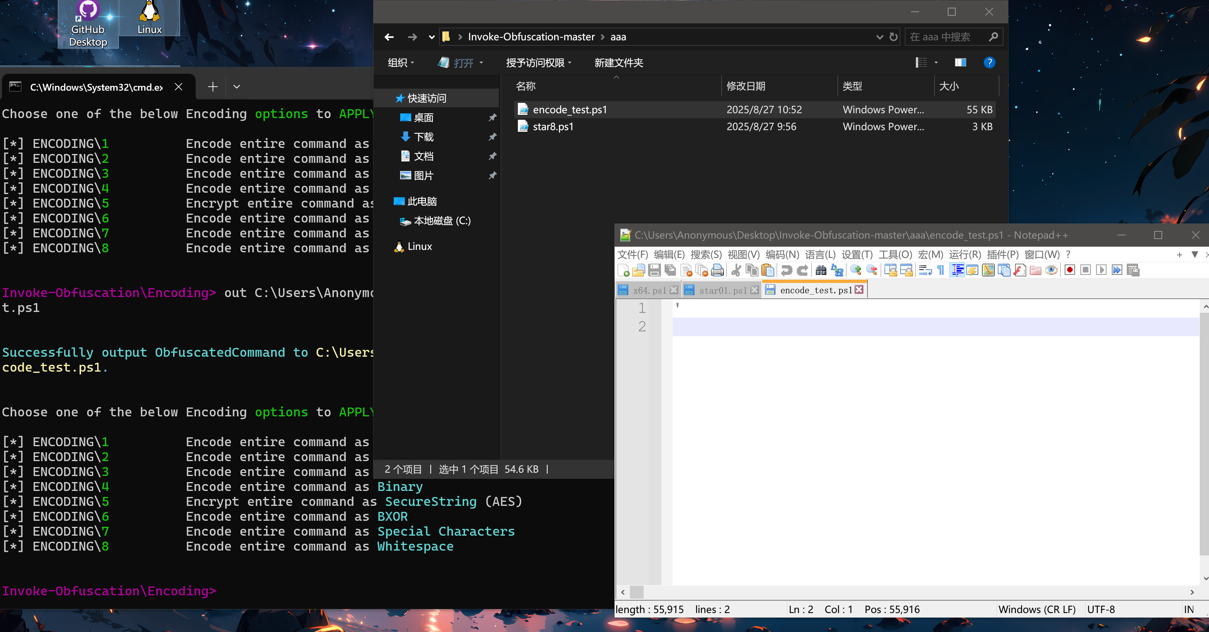Toggle show all characters pilcrow icon
The image size is (1209, 632).
pos(940,270)
